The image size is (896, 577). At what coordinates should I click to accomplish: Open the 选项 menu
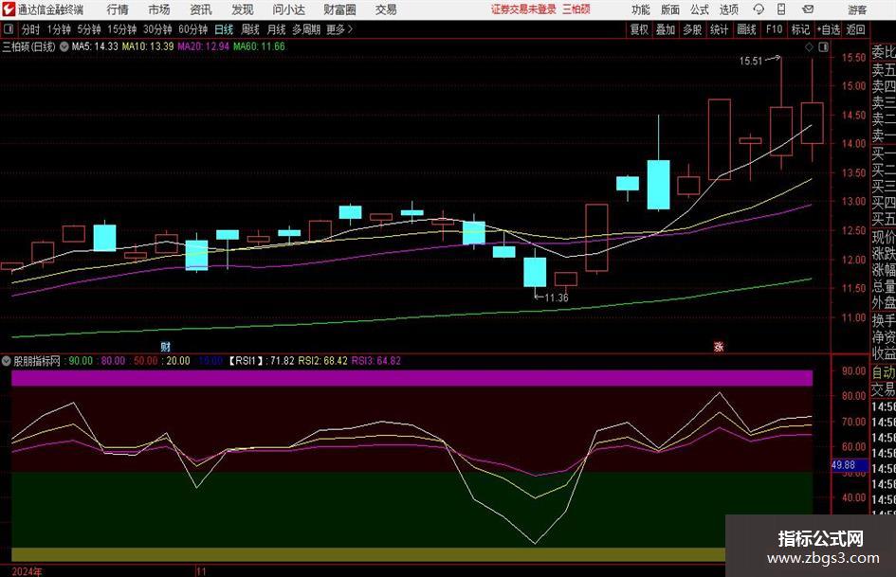coord(728,9)
